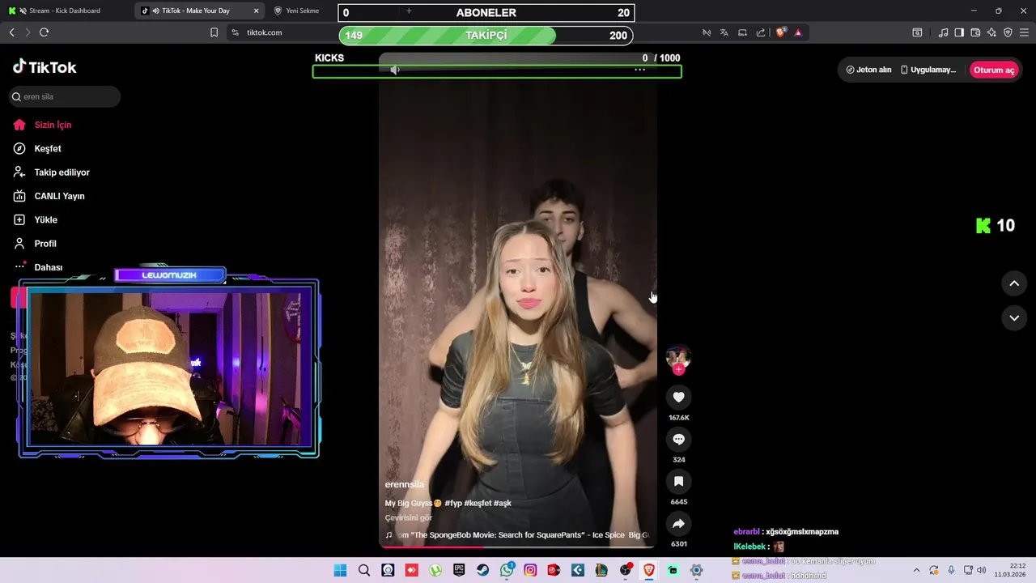Click the translate page icon
1036x583 pixels.
[x=724, y=32]
